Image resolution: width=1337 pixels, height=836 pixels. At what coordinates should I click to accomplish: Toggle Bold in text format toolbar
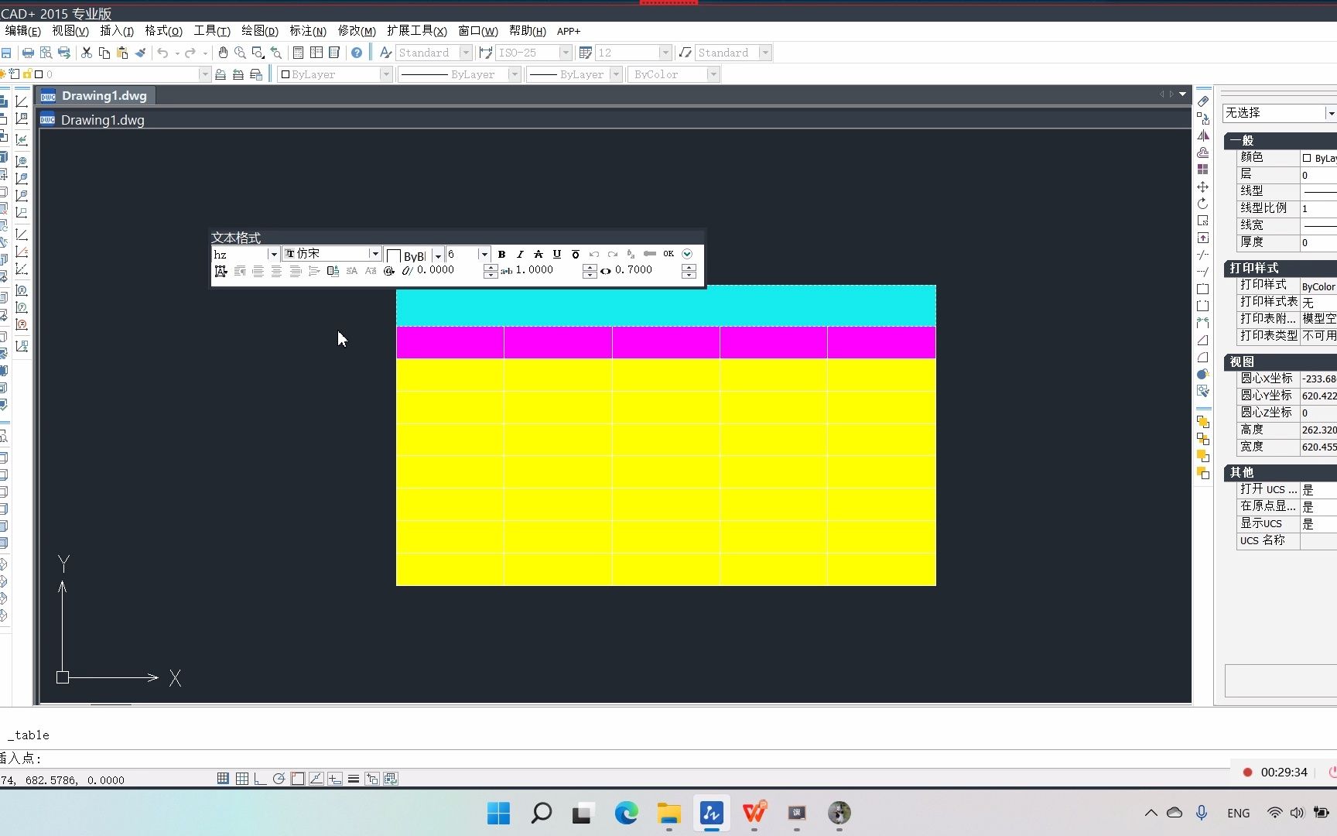coord(501,254)
